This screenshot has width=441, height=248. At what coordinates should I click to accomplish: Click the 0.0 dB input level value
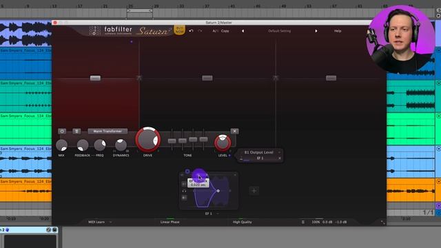(x=327, y=222)
